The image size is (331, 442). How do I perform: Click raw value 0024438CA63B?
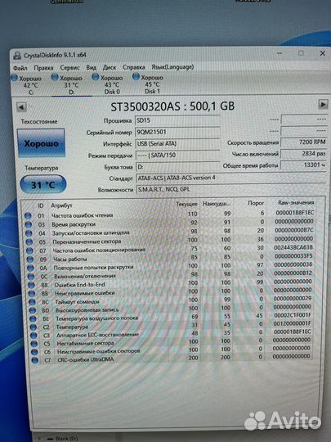[293, 247]
